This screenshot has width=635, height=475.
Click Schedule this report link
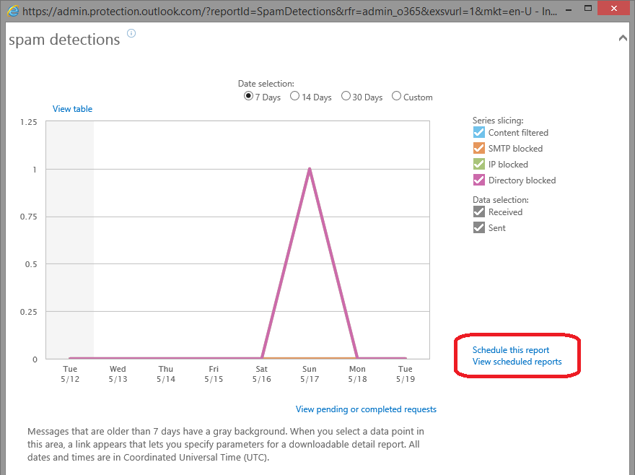pyautogui.click(x=511, y=350)
